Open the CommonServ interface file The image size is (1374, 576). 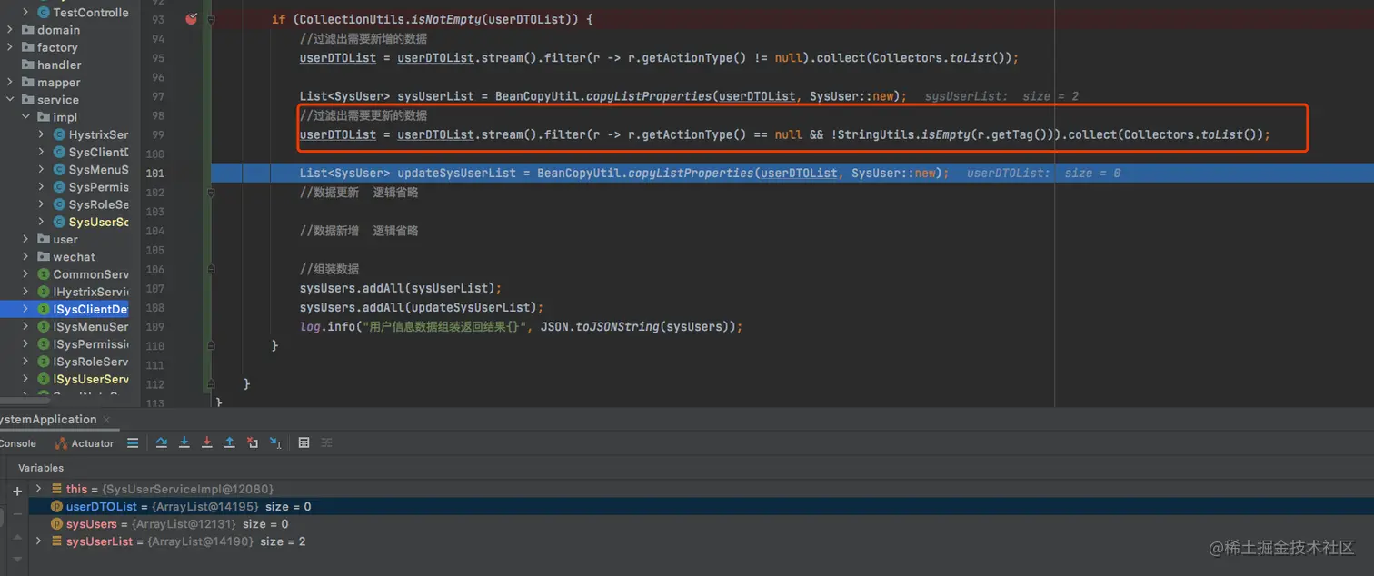[91, 274]
